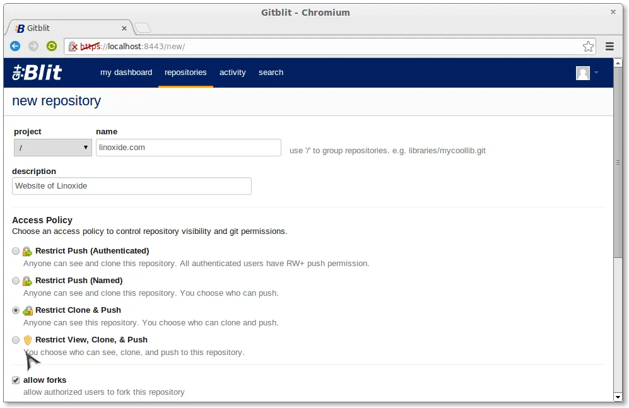Click lock icon beside Restrict Clone & Push
Image resolution: width=629 pixels, height=408 pixels.
27,311
